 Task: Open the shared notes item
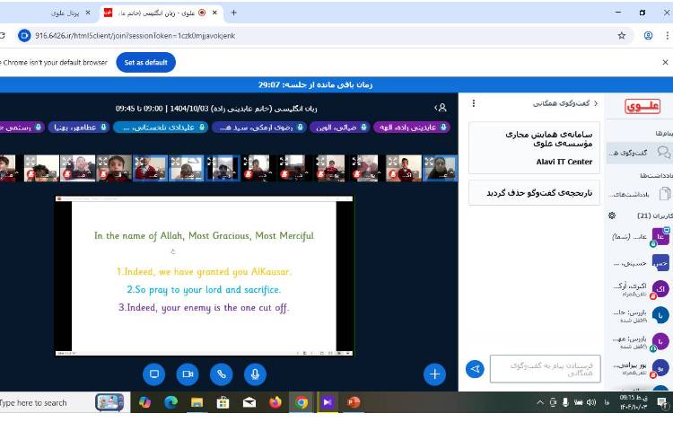click(640, 194)
